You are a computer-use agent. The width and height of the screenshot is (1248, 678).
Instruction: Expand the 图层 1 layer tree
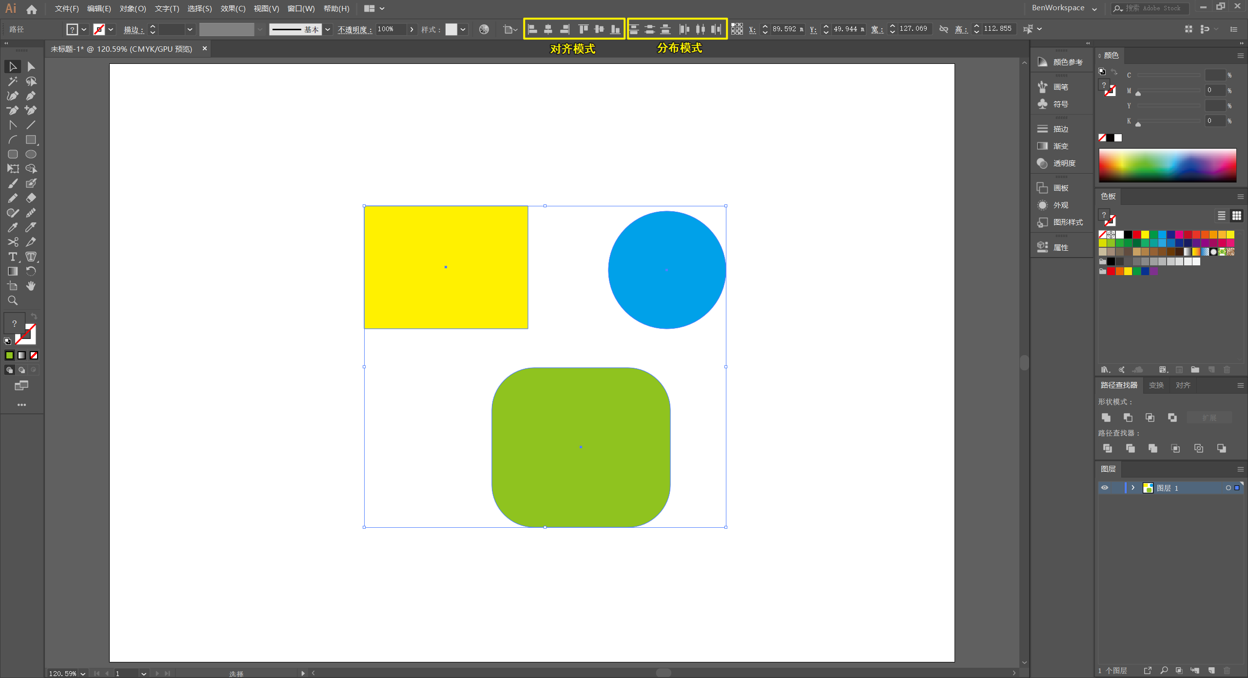point(1133,488)
